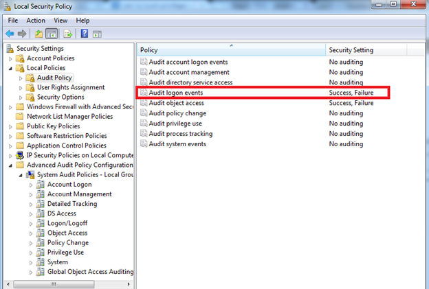429x289 pixels.
Task: Open the View menu
Action: click(x=60, y=21)
